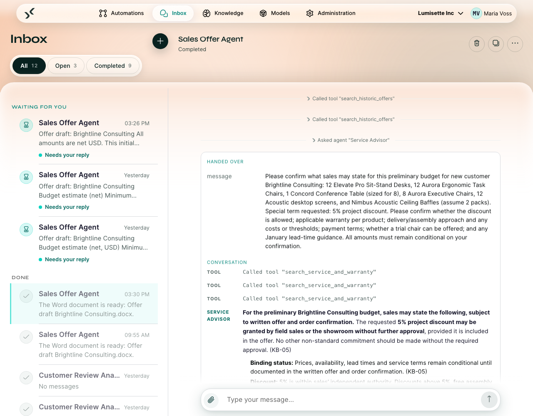This screenshot has height=416, width=533.
Task: Select the Inbox navigation item
Action: pyautogui.click(x=173, y=13)
